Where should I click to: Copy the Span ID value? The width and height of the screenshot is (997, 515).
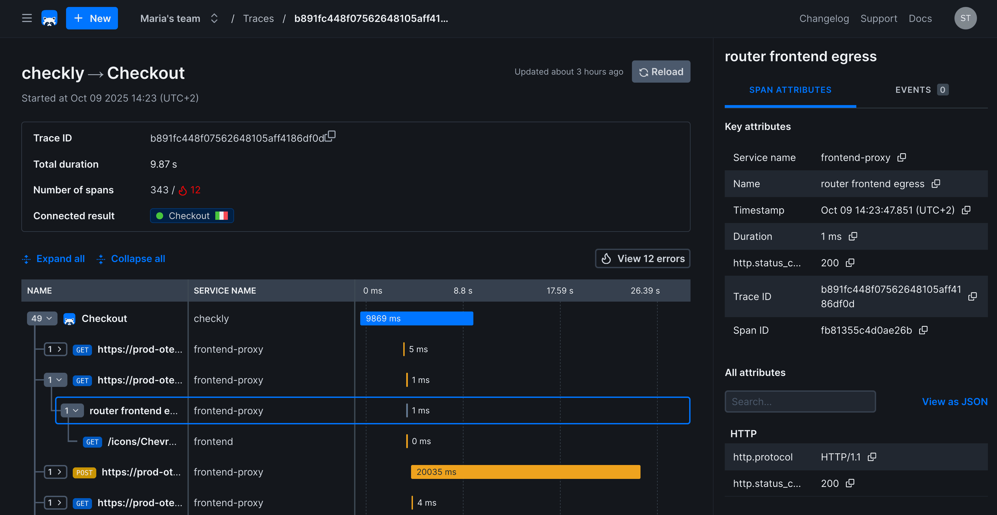[x=923, y=330]
